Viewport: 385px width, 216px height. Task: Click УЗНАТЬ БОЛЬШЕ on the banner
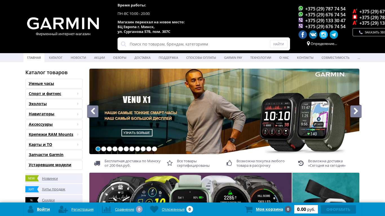point(137,133)
